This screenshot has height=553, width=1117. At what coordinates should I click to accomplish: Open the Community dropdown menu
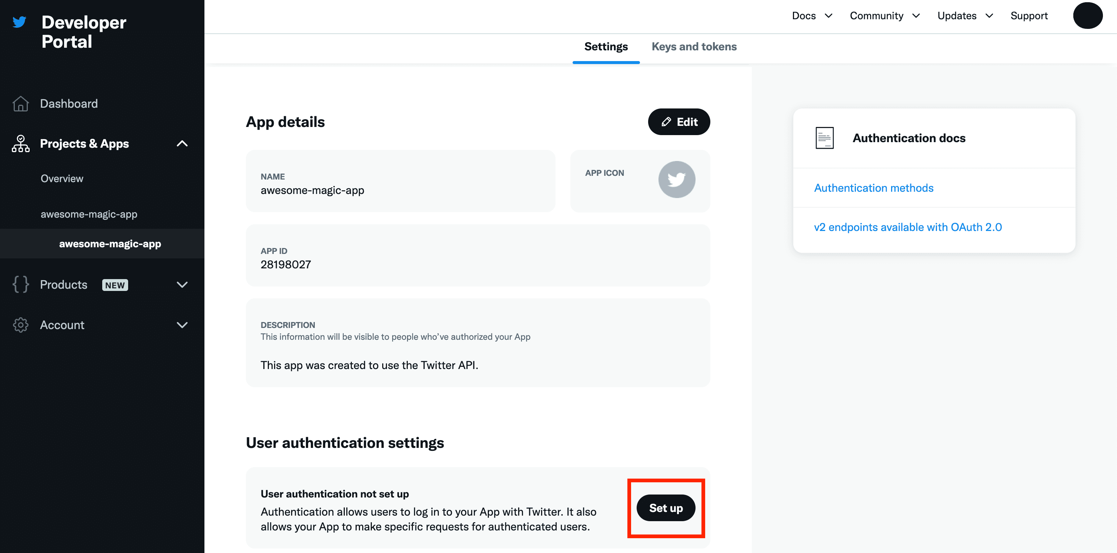tap(884, 16)
